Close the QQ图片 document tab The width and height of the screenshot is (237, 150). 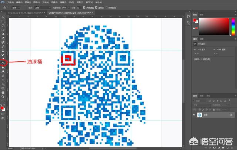93,13
